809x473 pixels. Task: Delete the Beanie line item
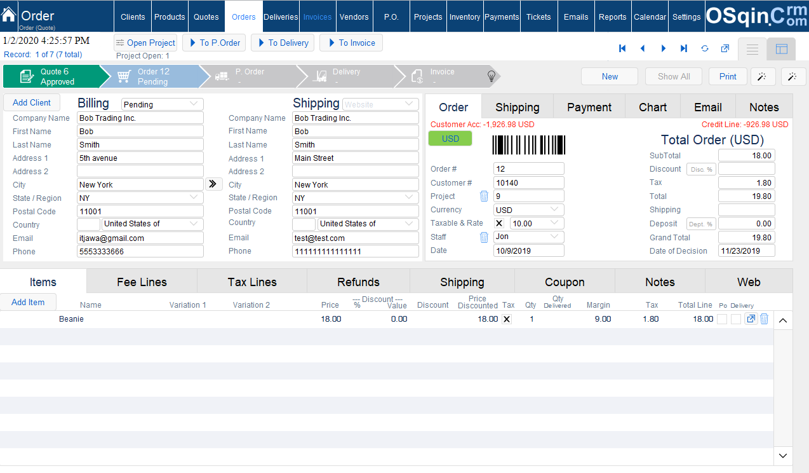(x=764, y=319)
